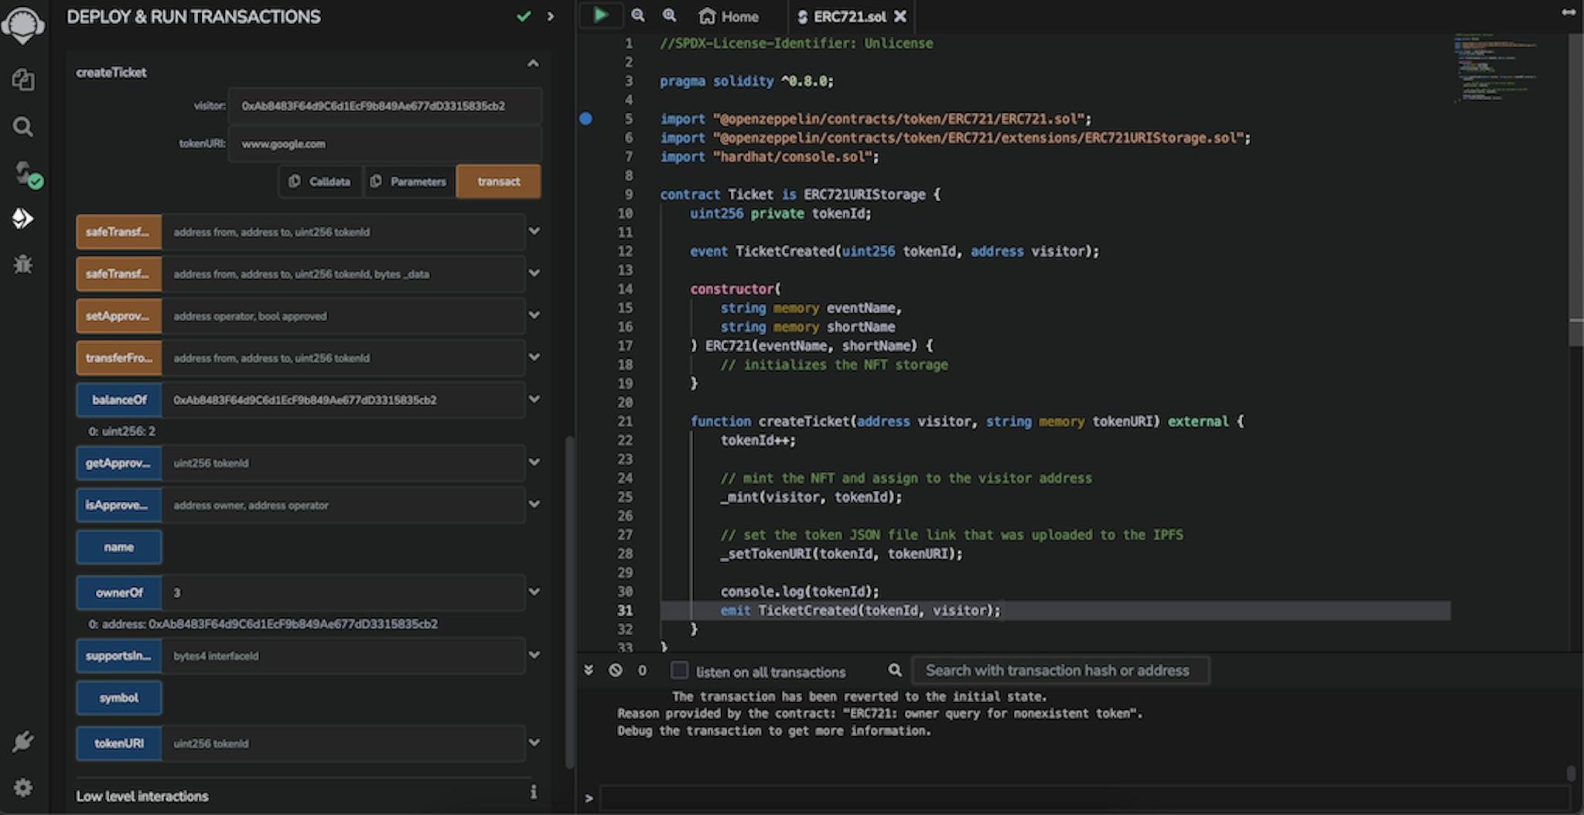
Task: Call the tokenURI function button
Action: (x=118, y=743)
